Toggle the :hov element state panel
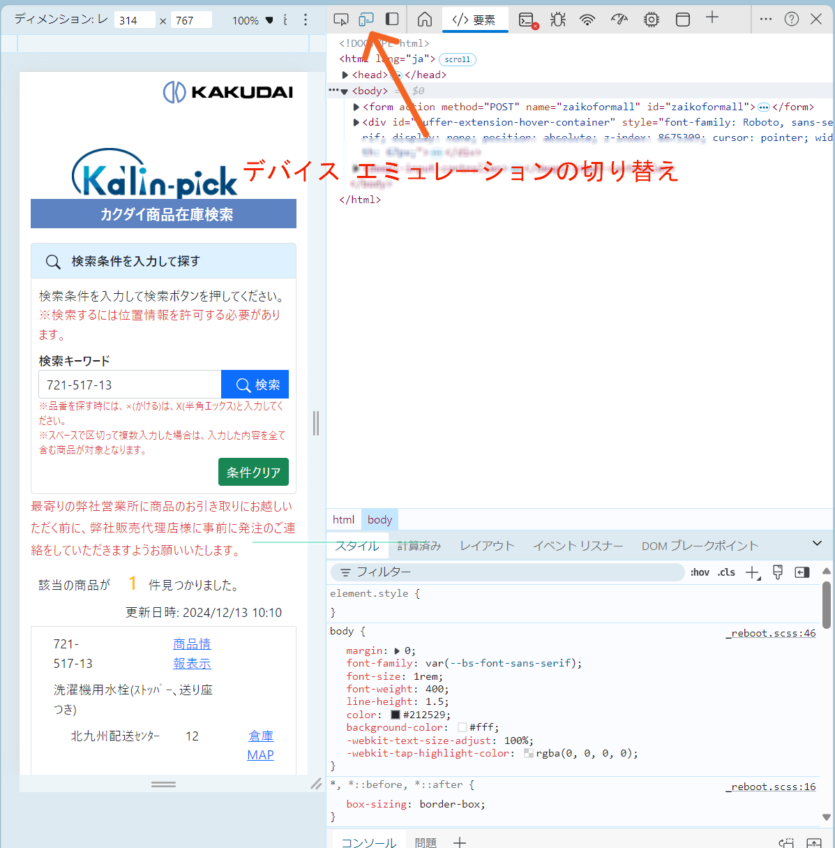The height and width of the screenshot is (848, 835). click(x=700, y=572)
